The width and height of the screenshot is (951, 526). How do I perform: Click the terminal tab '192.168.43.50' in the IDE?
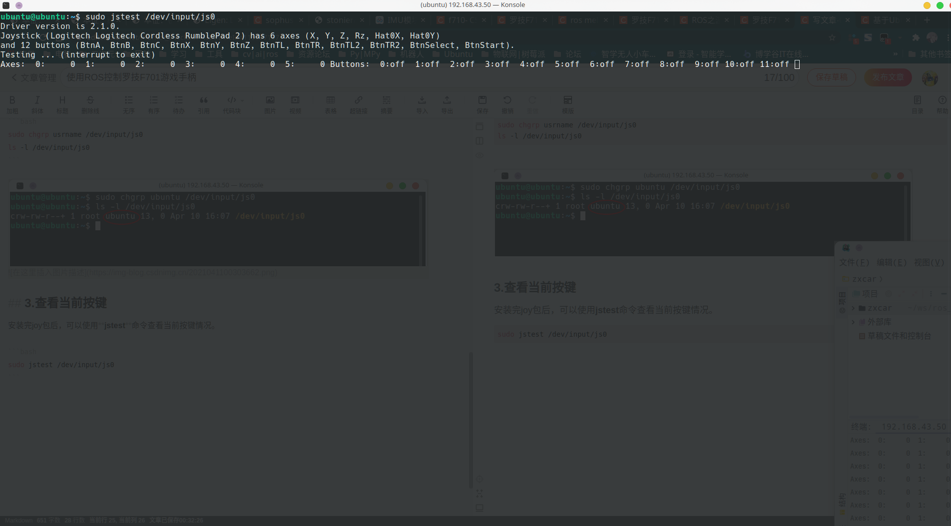pos(914,427)
